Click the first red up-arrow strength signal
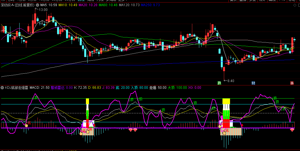This screenshot has width=300, height=151. 94,125
